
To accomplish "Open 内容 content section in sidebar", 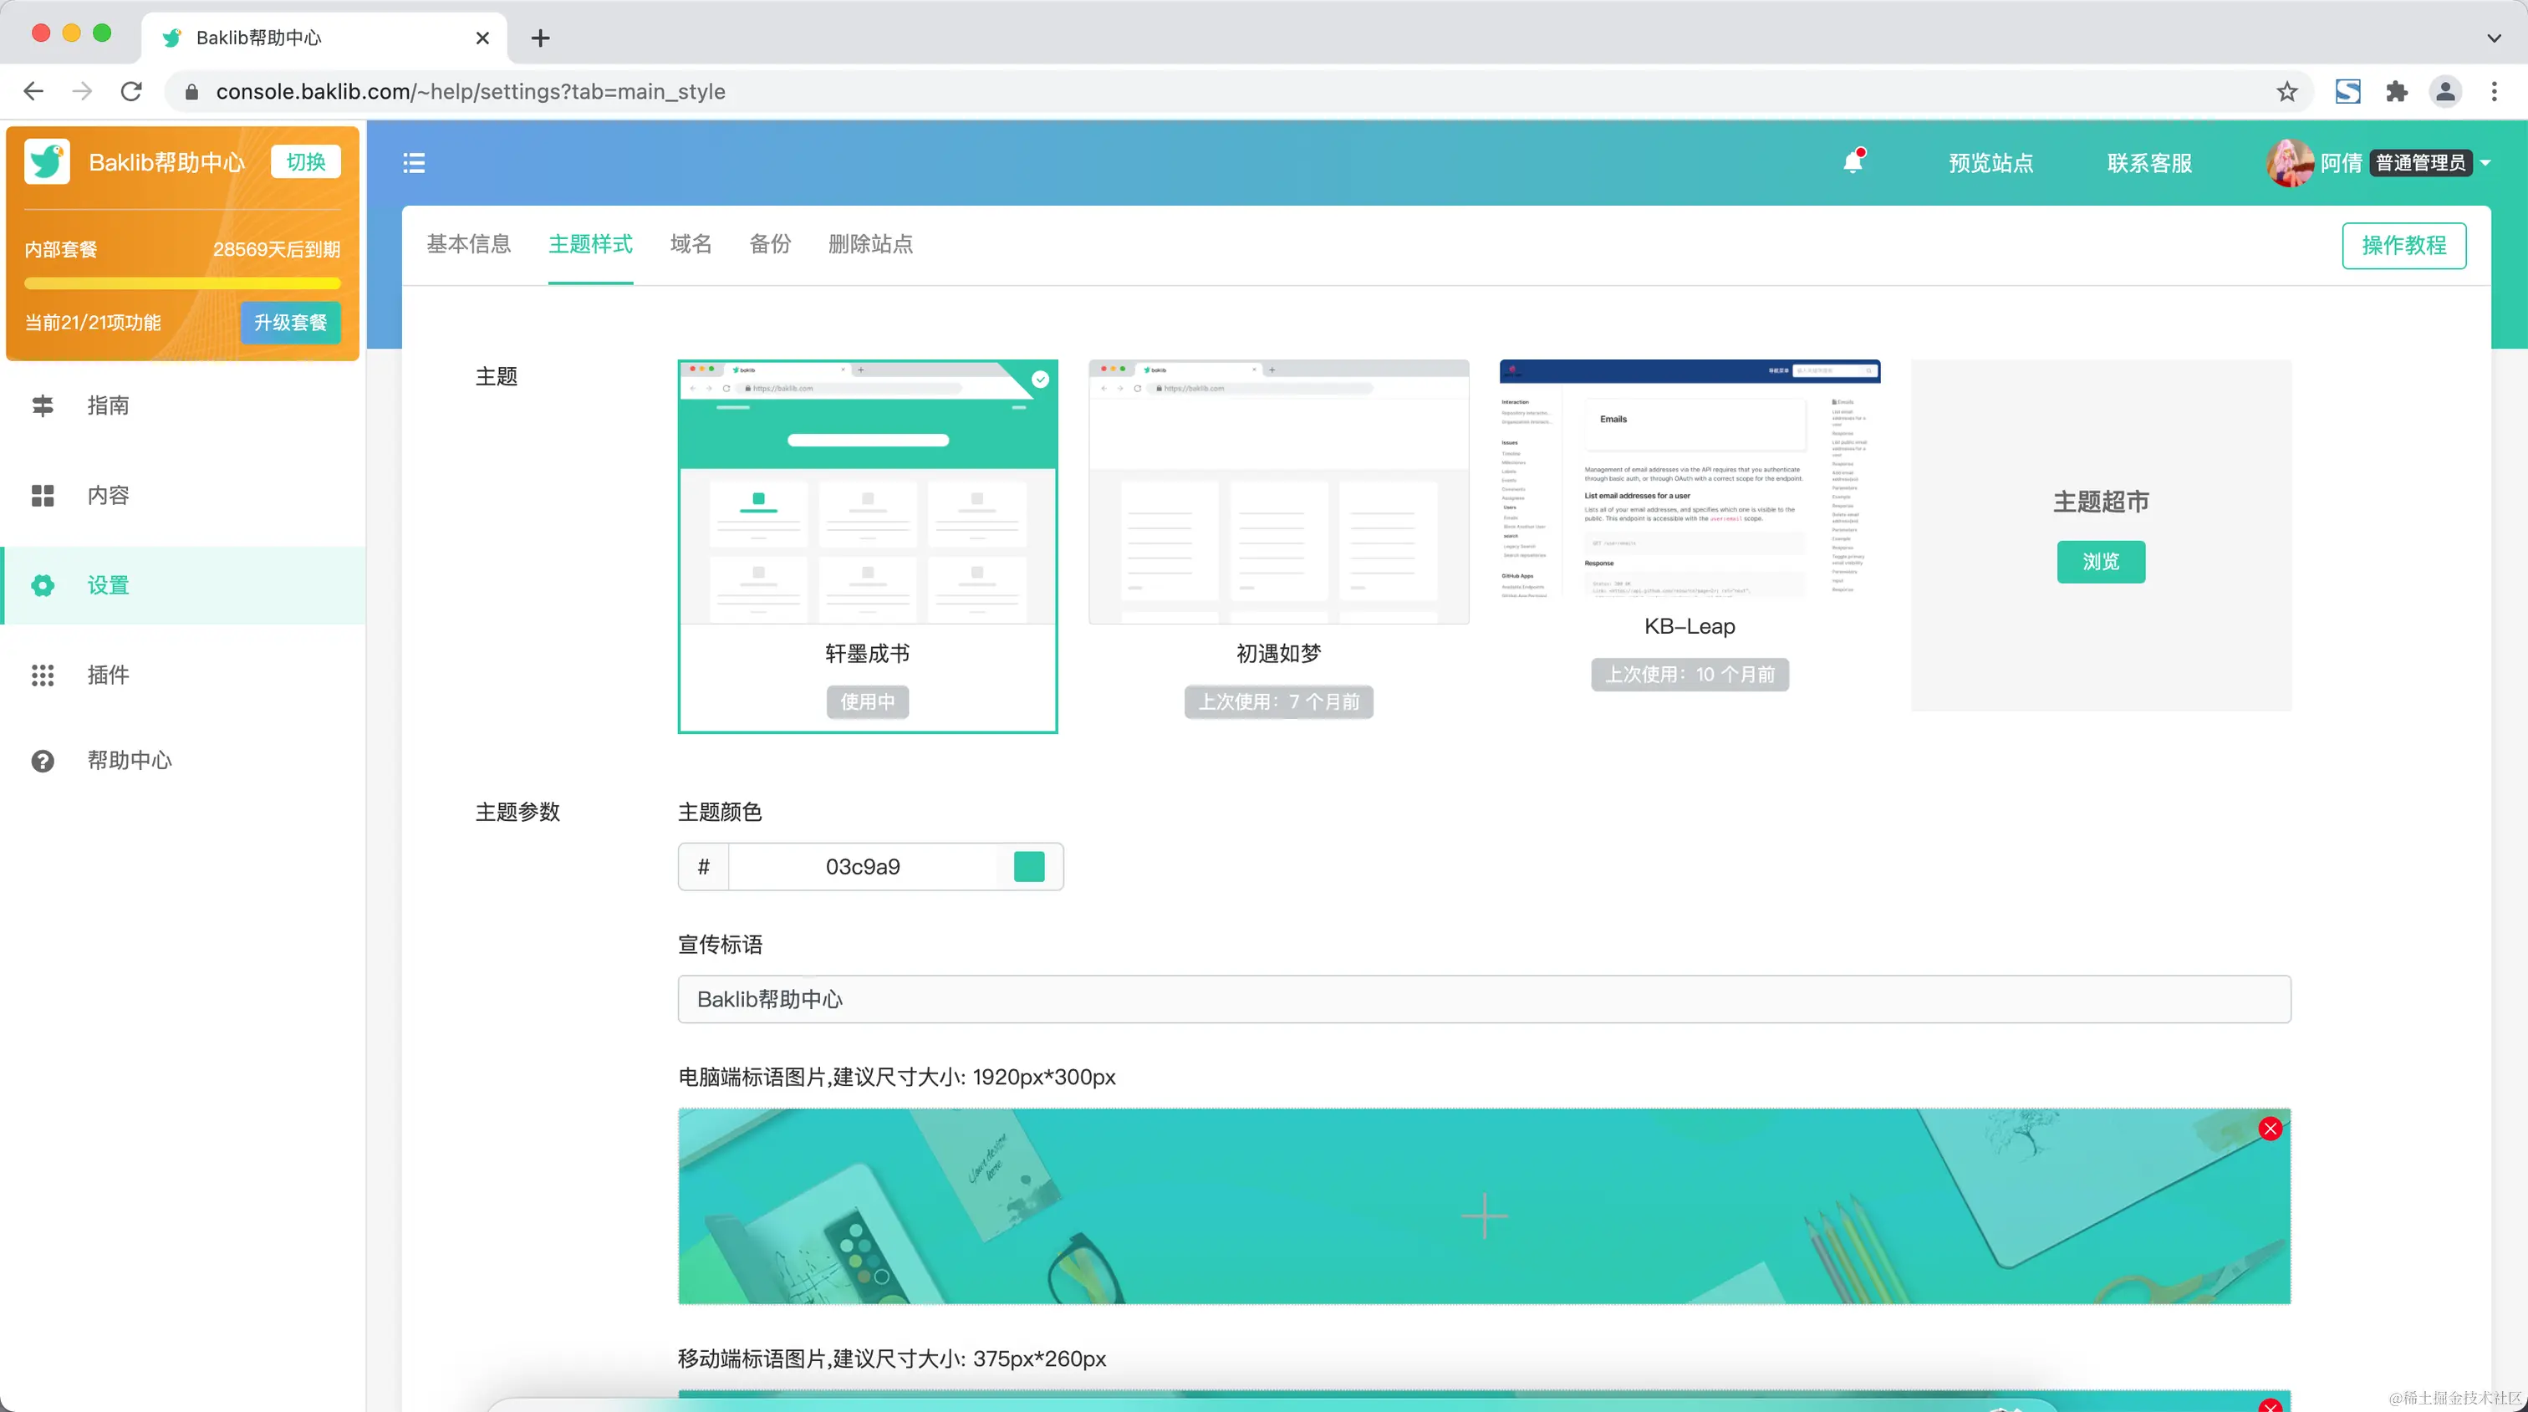I will [108, 496].
